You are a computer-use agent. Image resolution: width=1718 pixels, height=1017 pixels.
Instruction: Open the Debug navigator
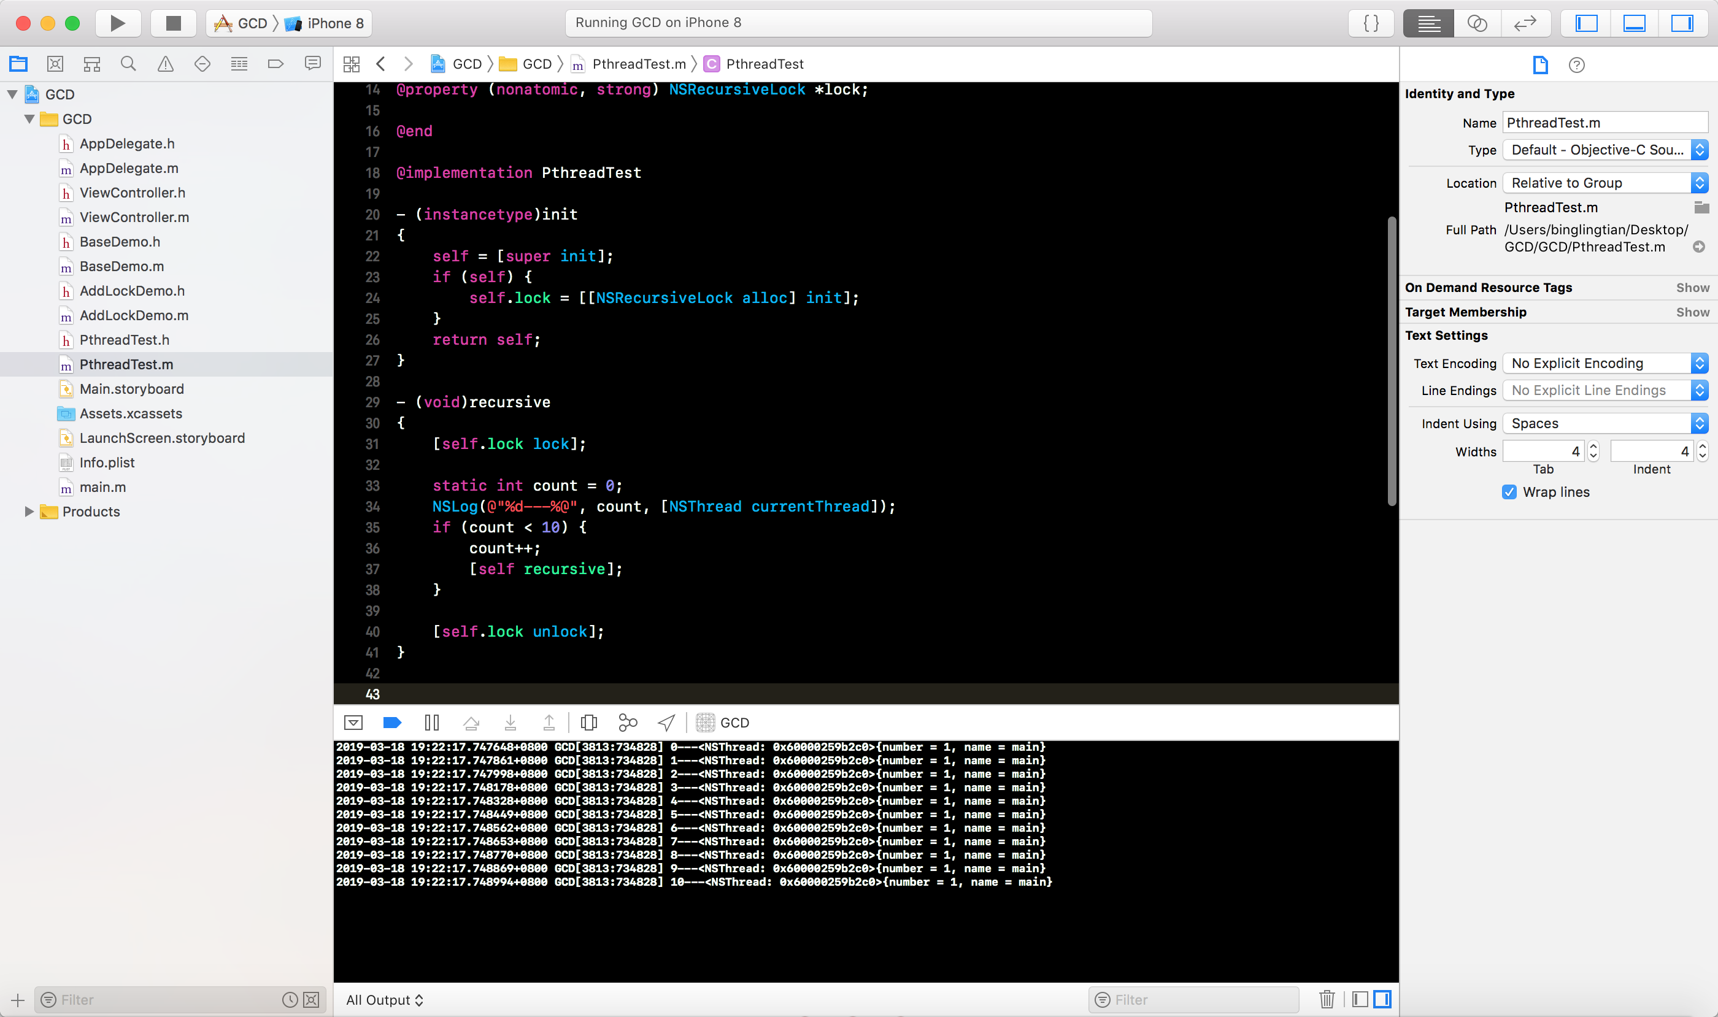[x=239, y=64]
